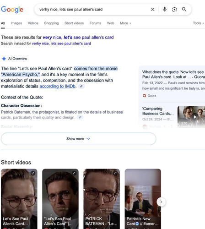Screen dimensions: 205x229
Task: Switch to the Videos tab
Action: point(33,23)
